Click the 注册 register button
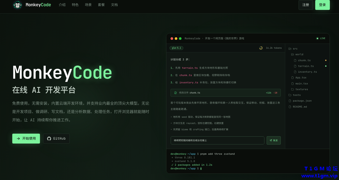339x180 pixels. pyautogui.click(x=306, y=5)
